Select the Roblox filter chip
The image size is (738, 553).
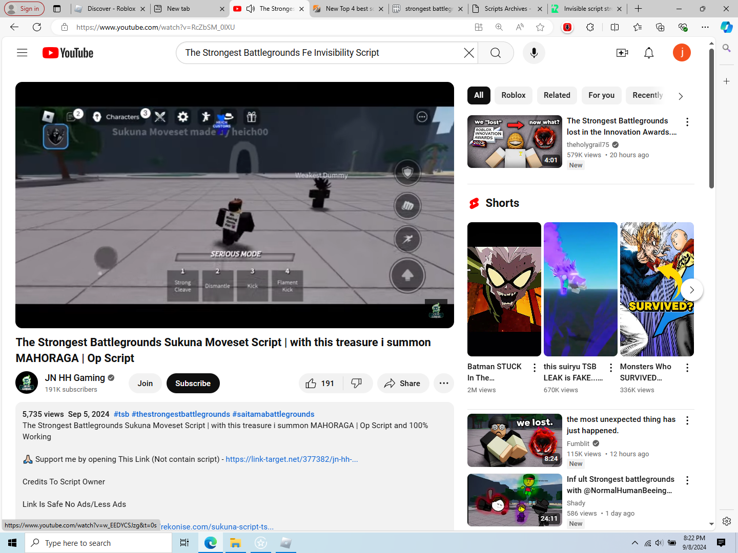click(x=514, y=95)
